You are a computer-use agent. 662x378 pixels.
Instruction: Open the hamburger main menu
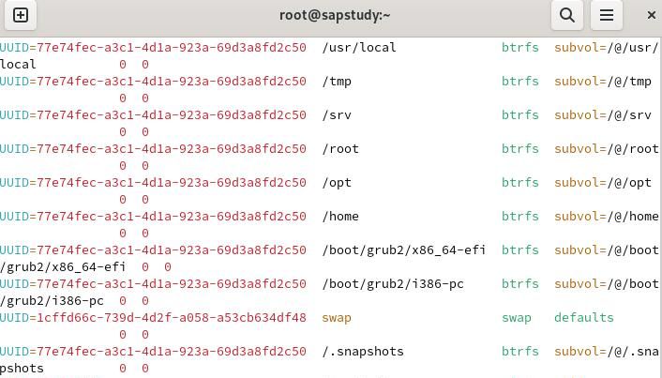point(607,15)
